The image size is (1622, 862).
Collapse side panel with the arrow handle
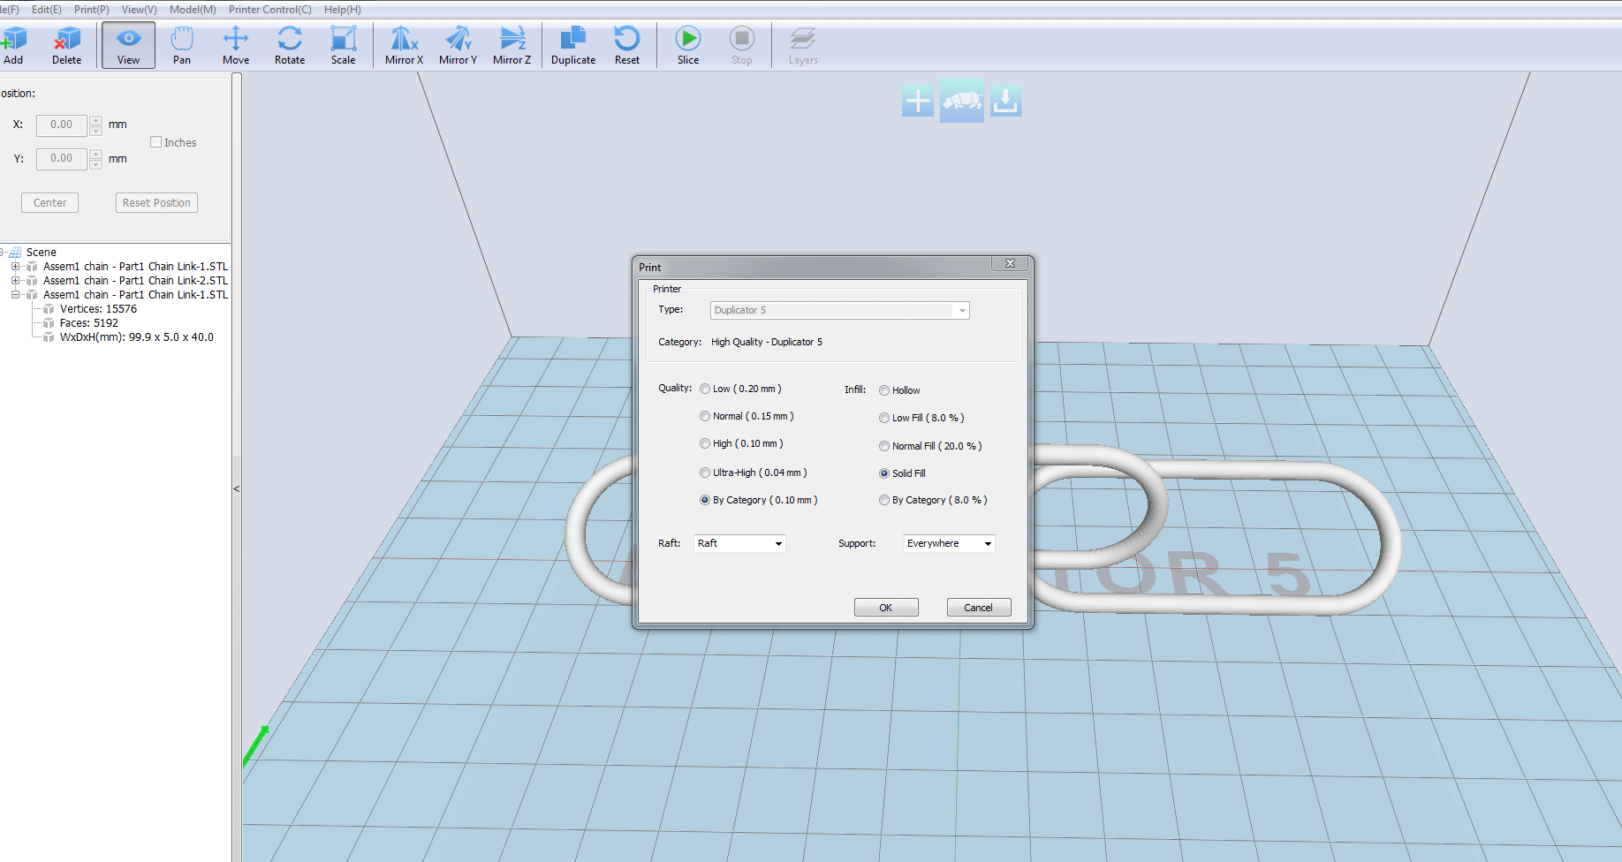(x=236, y=488)
